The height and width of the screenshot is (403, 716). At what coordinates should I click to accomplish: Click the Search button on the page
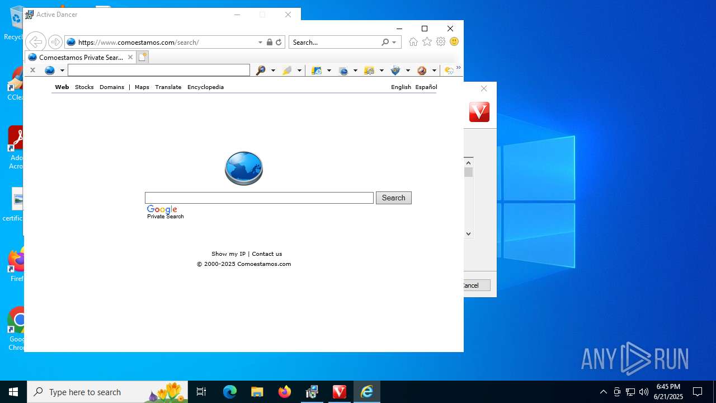point(394,198)
